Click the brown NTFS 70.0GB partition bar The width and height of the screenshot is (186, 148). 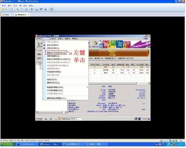(x=119, y=53)
